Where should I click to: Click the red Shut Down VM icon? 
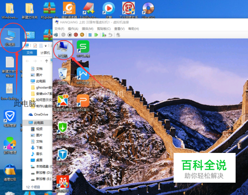pyautogui.click(x=76, y=35)
